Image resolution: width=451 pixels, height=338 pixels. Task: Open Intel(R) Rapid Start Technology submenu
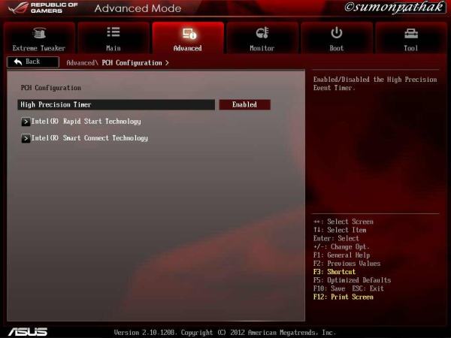point(86,122)
